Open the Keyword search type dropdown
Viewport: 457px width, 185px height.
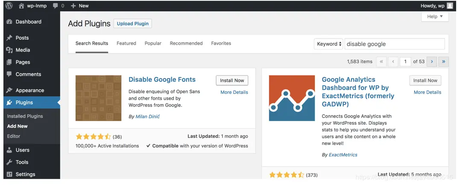(329, 44)
